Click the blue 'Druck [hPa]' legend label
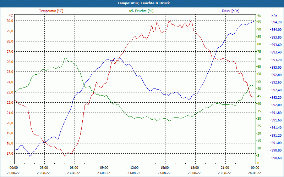This screenshot has width=284, height=177. click(x=230, y=11)
